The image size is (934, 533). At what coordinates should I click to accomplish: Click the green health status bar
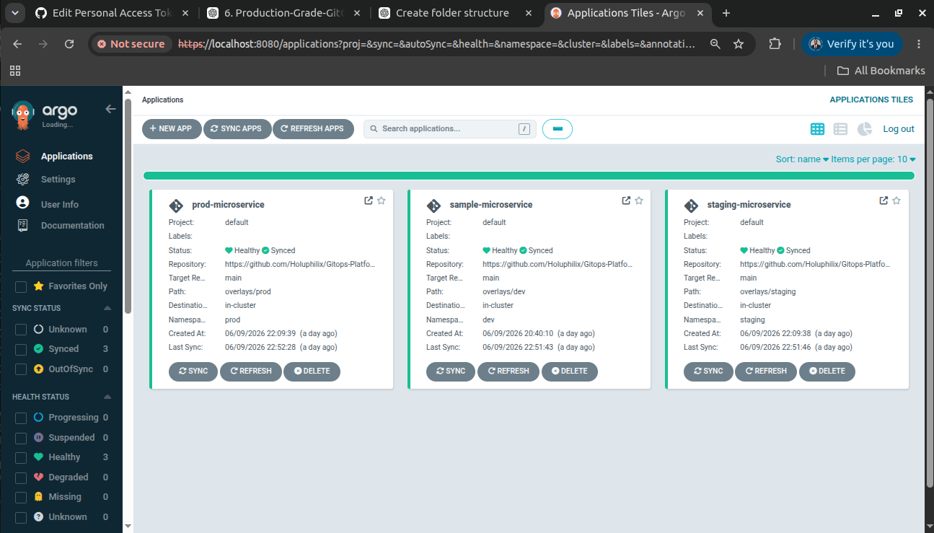(529, 175)
